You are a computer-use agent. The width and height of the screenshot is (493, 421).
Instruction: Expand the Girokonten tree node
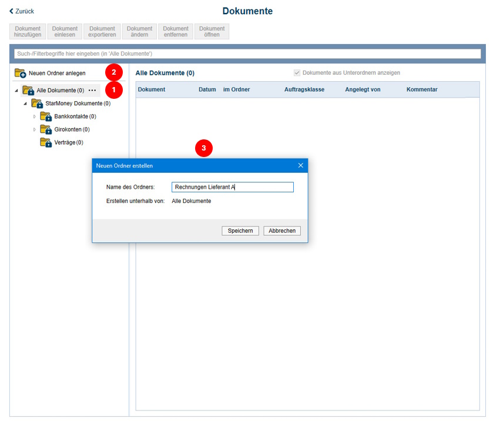pyautogui.click(x=34, y=129)
